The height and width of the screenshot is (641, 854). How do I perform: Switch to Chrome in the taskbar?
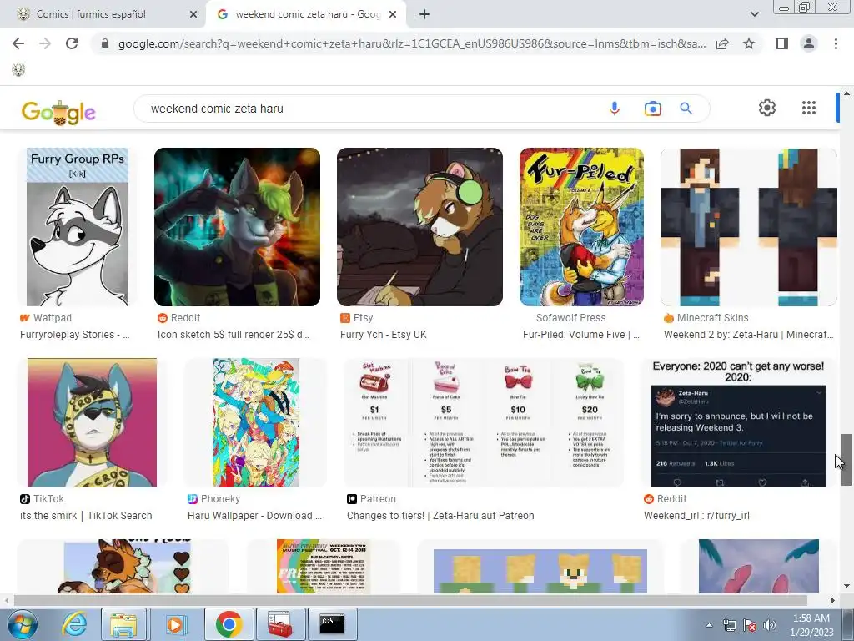[x=229, y=624]
